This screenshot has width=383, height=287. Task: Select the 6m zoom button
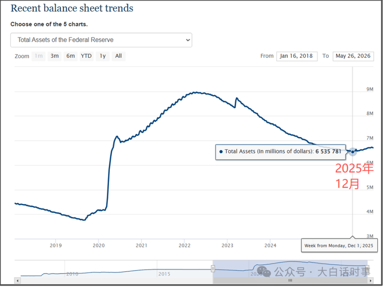pos(71,56)
